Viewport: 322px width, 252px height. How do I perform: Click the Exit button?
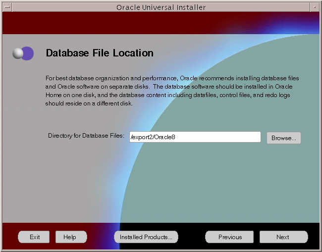point(34,237)
